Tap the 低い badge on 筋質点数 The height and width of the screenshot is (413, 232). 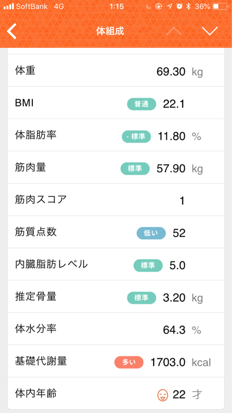(151, 233)
